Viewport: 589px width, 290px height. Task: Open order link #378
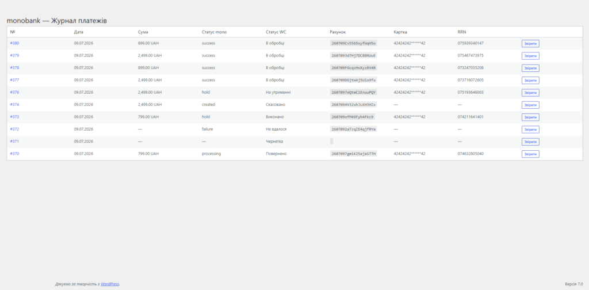point(14,68)
